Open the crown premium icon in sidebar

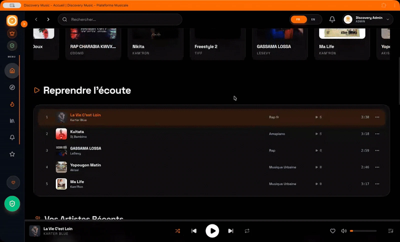12,33
